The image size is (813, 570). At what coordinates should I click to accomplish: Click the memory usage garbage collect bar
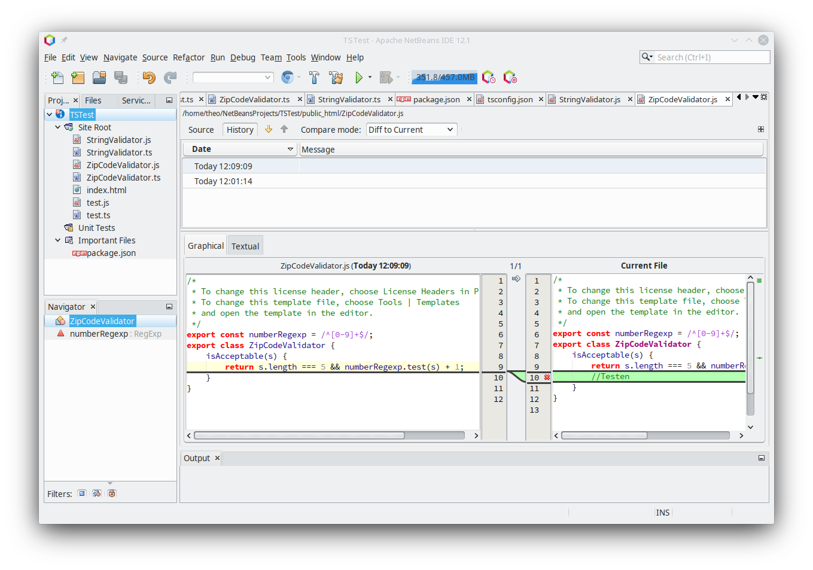point(444,77)
